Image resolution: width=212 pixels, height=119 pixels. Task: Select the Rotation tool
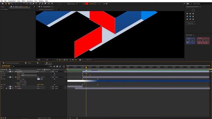tap(24, 4)
